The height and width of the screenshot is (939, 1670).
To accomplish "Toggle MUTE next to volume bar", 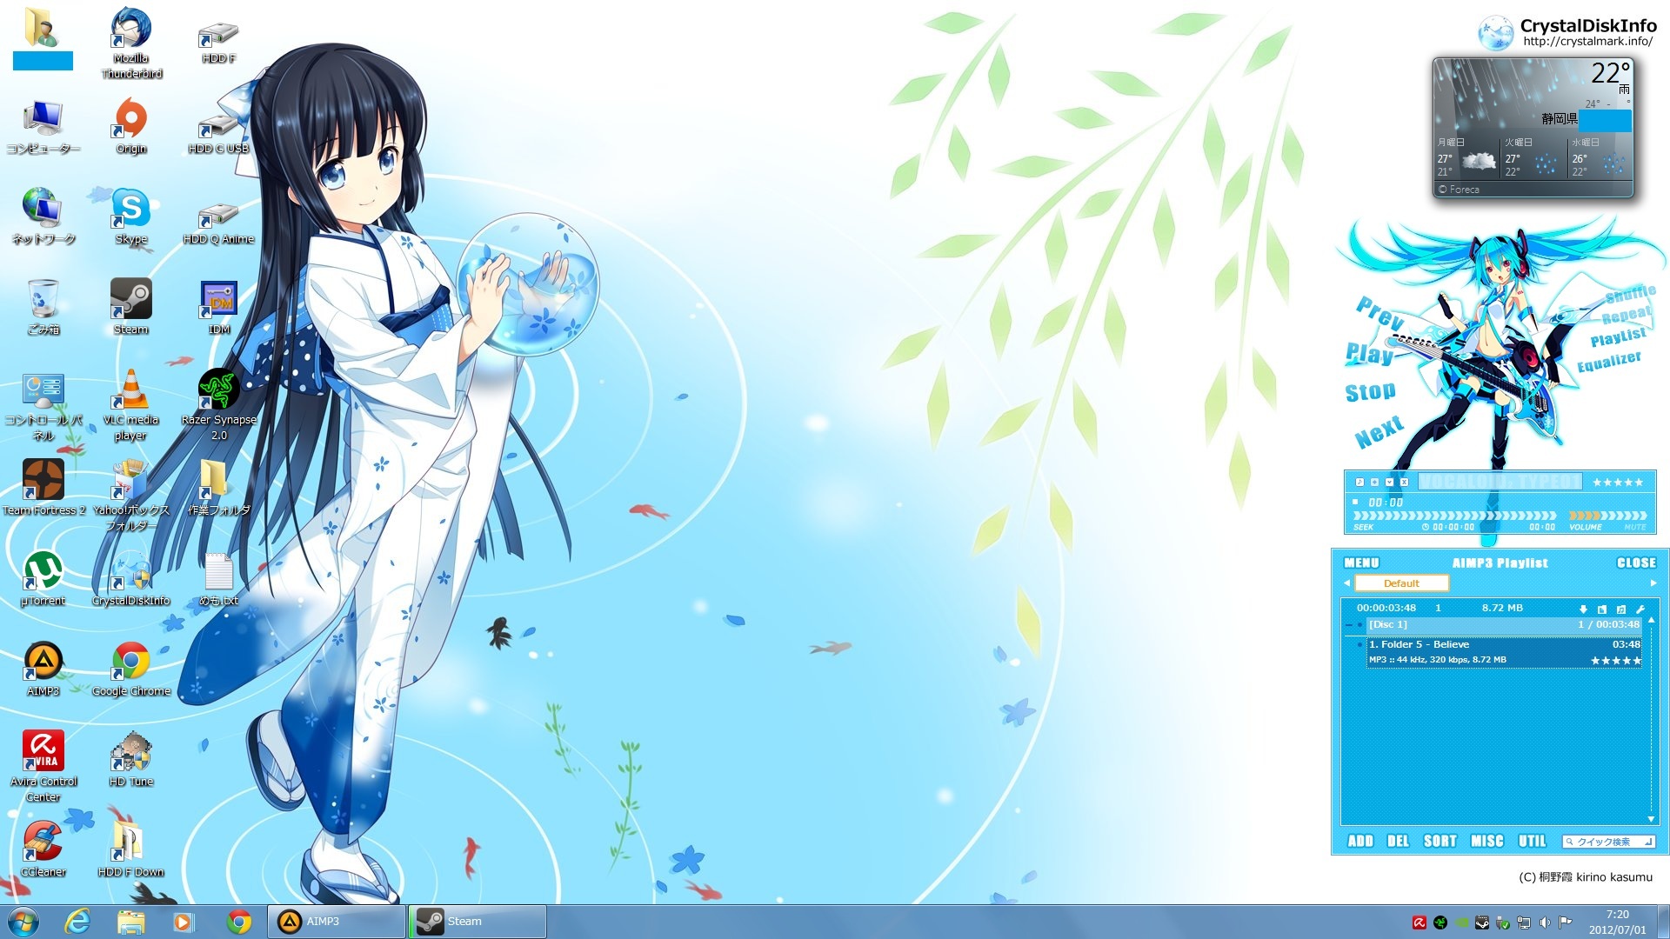I will tap(1634, 528).
